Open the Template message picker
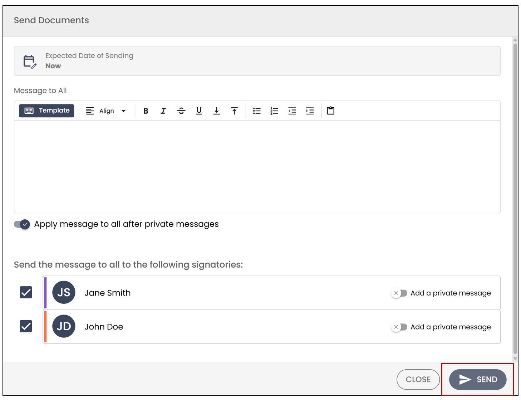The width and height of the screenshot is (521, 400). 46,111
